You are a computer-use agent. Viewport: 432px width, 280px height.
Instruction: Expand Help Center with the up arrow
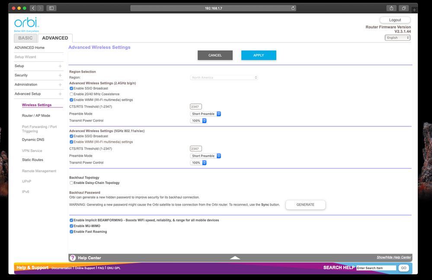[235, 257]
